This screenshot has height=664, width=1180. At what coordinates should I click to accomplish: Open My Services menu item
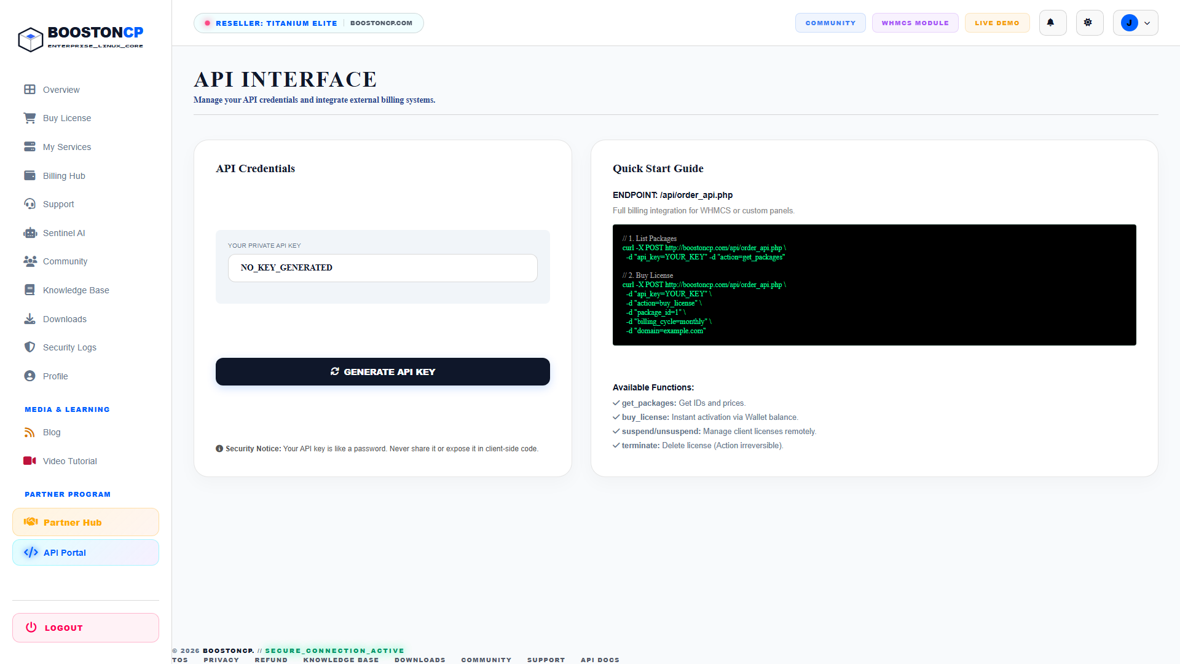point(85,147)
